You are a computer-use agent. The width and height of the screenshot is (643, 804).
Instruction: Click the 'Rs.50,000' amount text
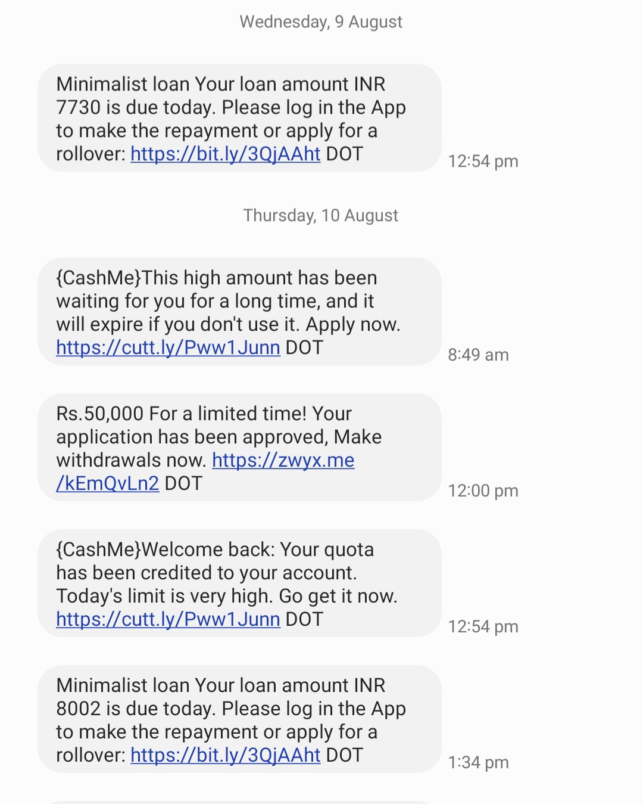[x=100, y=414]
